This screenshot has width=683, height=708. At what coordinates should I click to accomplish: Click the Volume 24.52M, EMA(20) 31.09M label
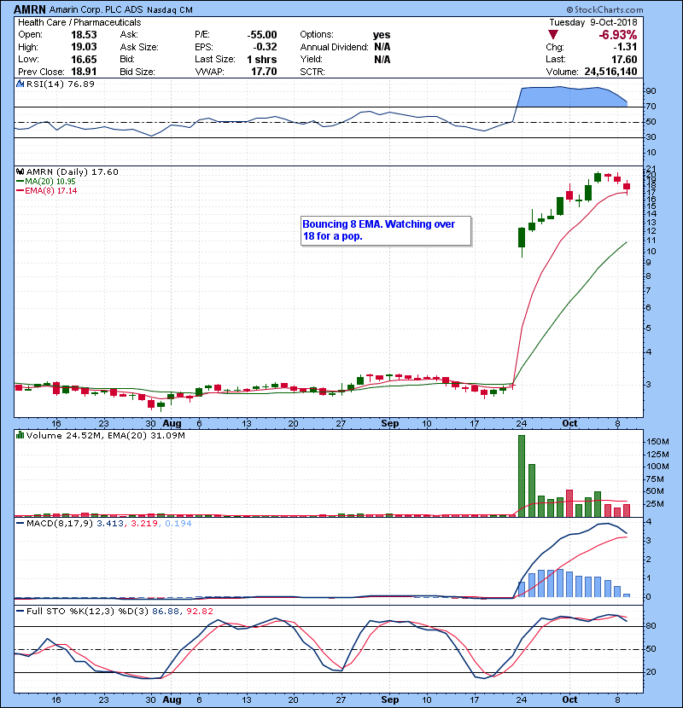[105, 435]
